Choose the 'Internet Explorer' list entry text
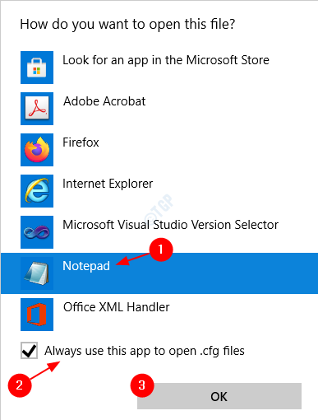318x420 pixels. pos(108,184)
